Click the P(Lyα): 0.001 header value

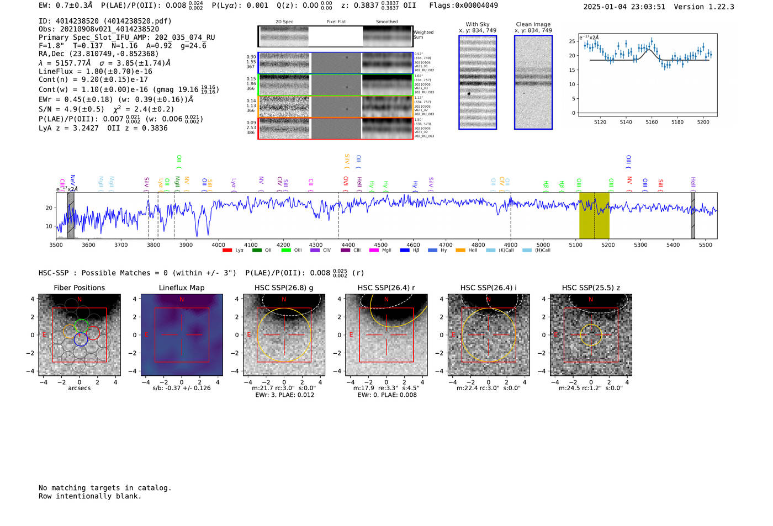pyautogui.click(x=240, y=6)
